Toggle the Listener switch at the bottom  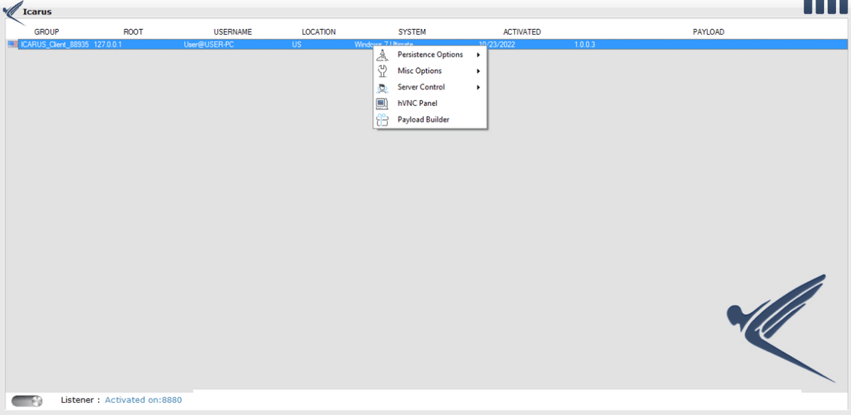pyautogui.click(x=27, y=401)
